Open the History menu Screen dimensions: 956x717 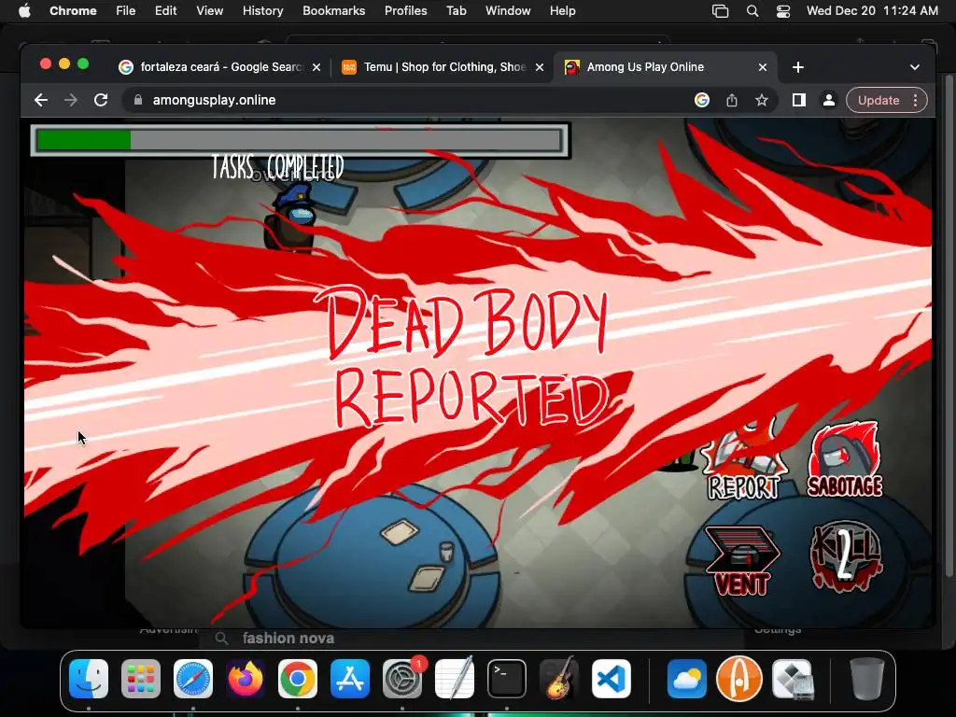pos(262,10)
